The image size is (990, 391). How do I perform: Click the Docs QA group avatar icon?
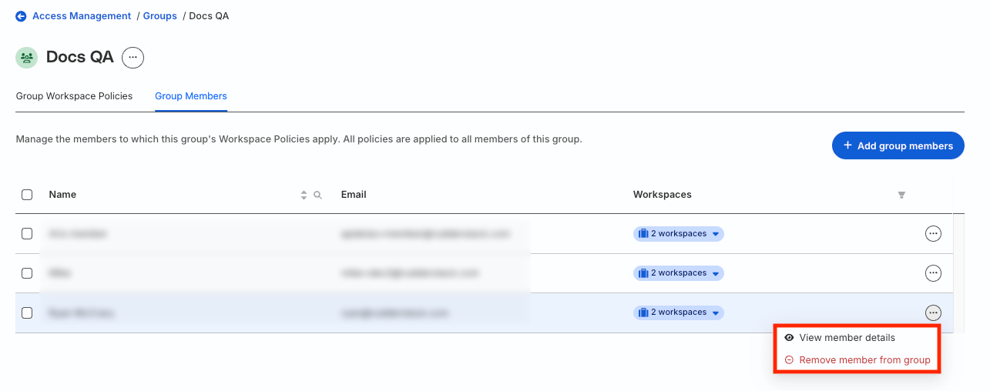coord(27,58)
